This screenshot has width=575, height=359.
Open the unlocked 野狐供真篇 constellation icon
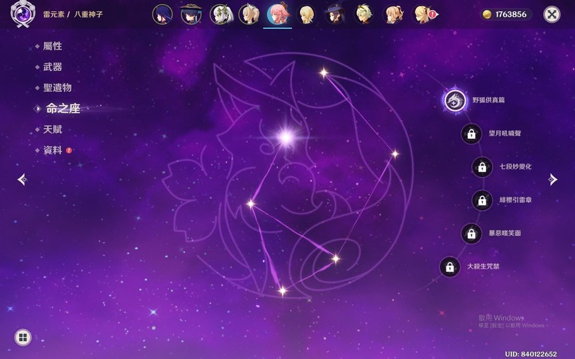455,100
